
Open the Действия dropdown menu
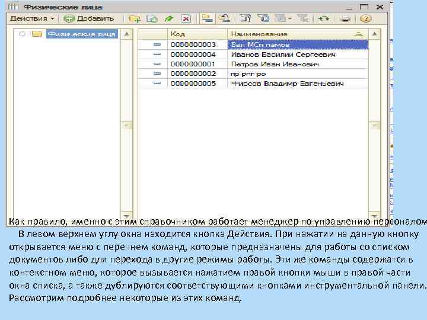pyautogui.click(x=32, y=19)
